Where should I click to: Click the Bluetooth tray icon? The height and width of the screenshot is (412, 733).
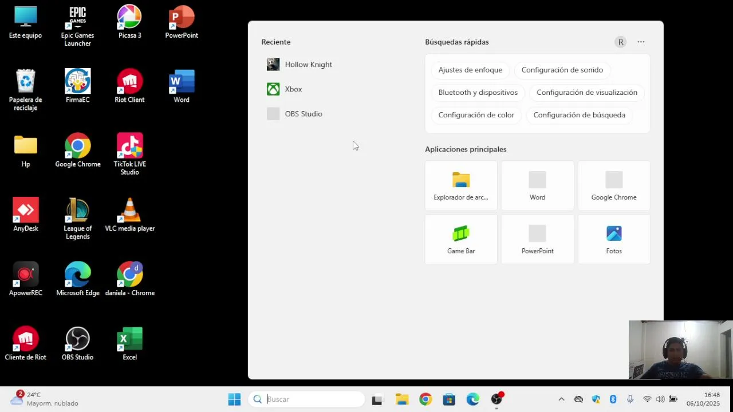613,399
